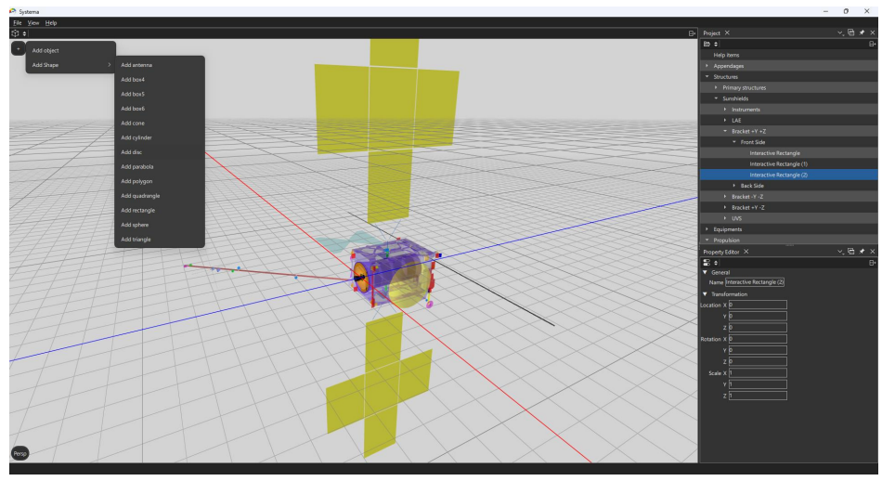Image resolution: width=882 pixels, height=481 pixels.
Task: Click the Property Editor type icon
Action: tap(707, 263)
